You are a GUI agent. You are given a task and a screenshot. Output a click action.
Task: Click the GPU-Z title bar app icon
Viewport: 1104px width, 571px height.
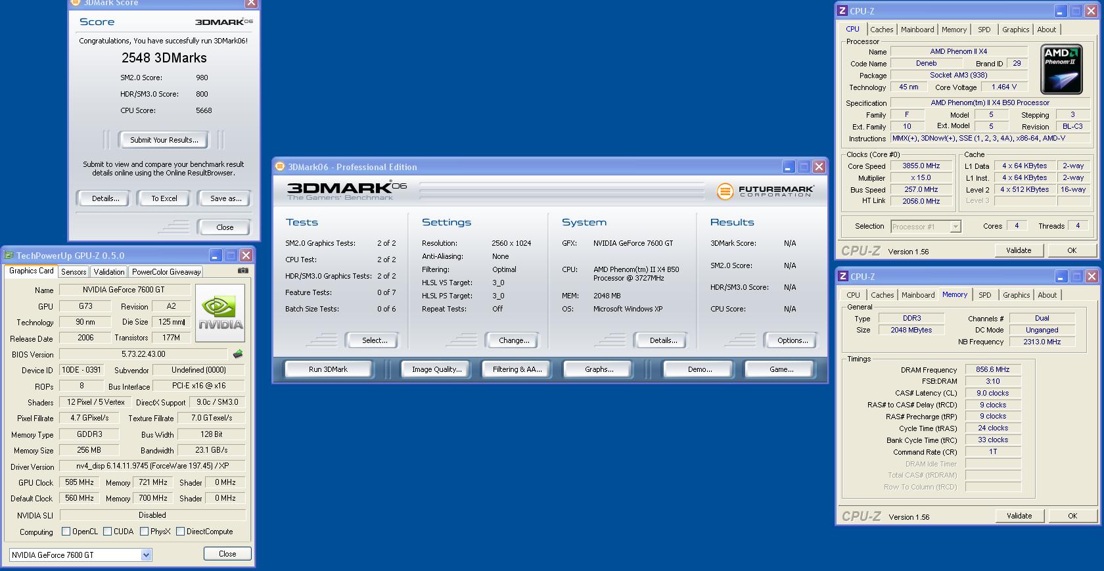[9, 256]
